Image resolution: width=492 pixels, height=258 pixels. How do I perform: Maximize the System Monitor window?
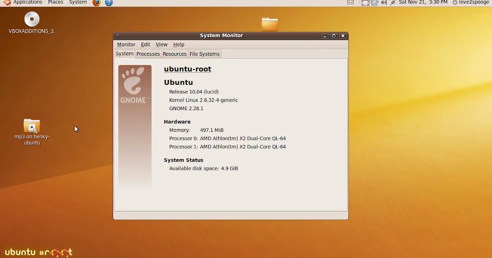pos(334,36)
